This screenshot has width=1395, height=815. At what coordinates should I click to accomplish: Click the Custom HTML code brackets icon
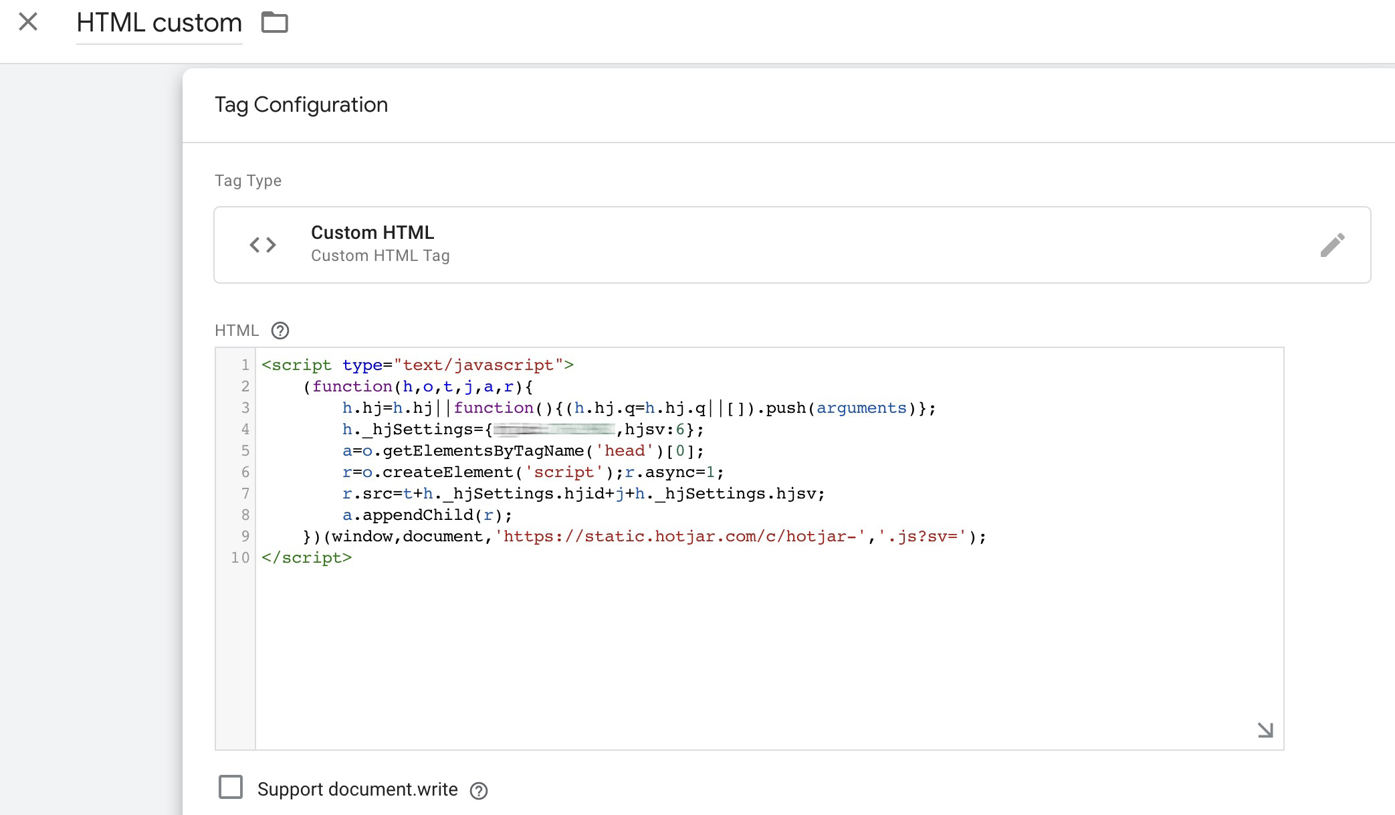[261, 244]
